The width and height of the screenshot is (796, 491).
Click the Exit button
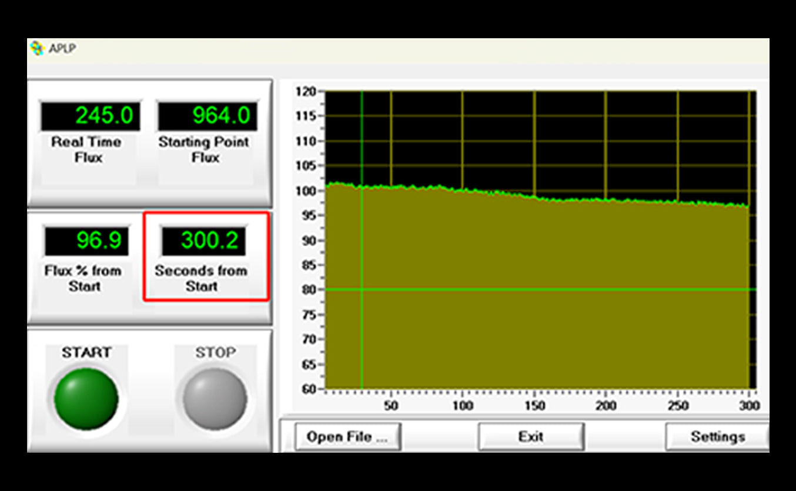531,437
